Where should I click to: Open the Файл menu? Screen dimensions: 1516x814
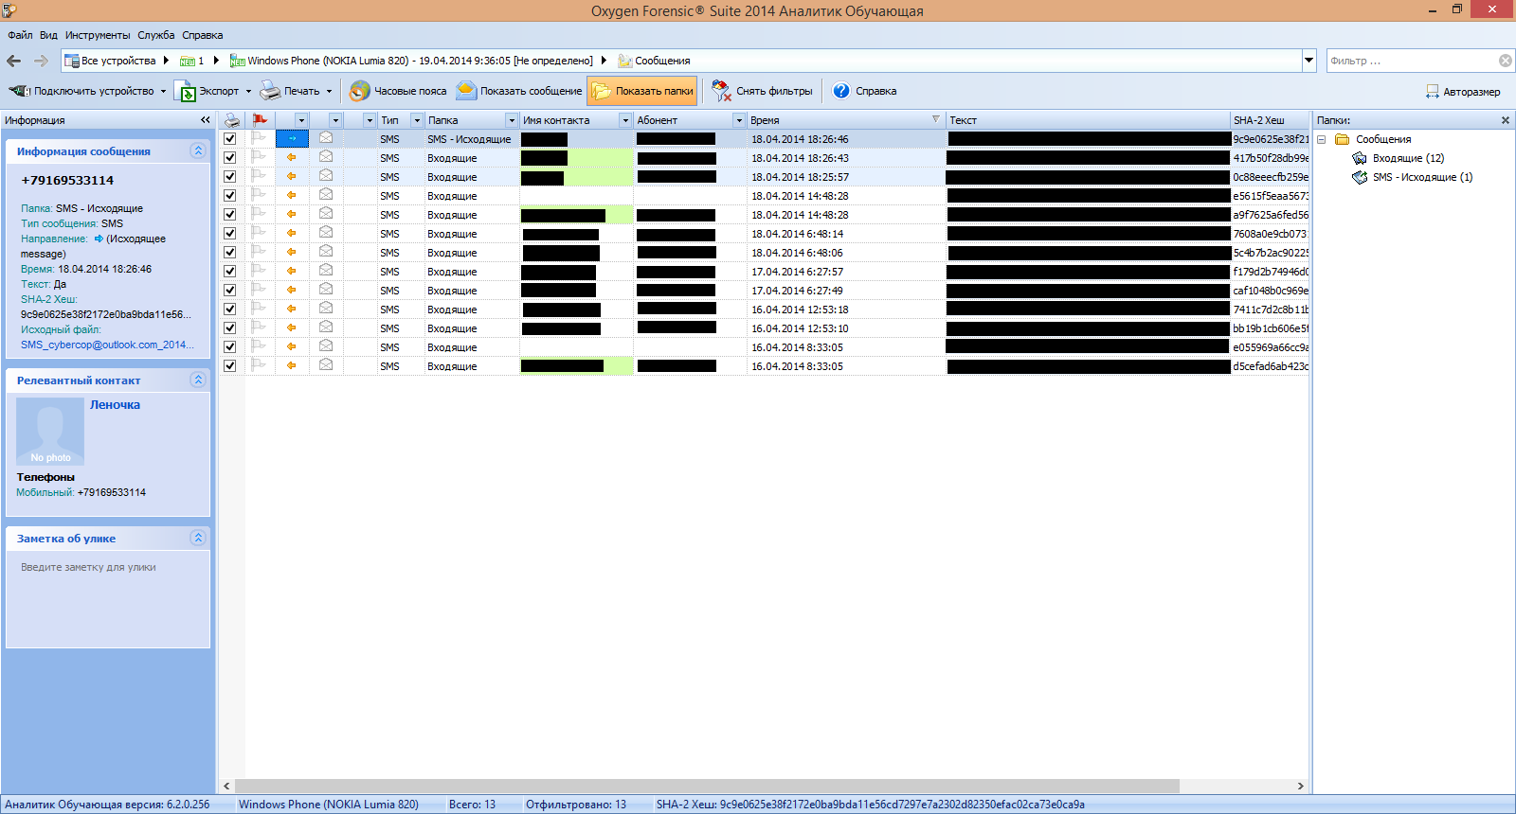pos(20,35)
